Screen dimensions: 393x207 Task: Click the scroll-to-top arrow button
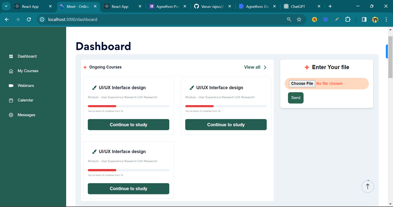[x=368, y=187]
